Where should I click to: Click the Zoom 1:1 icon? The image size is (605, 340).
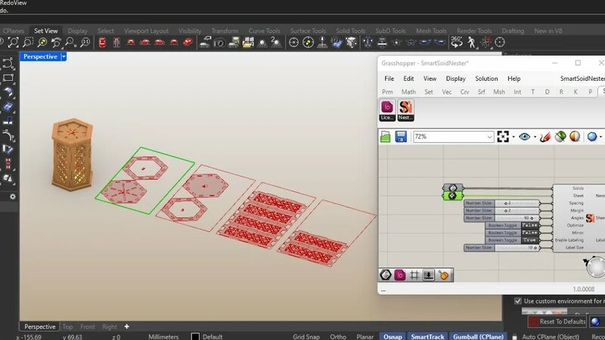85,42
